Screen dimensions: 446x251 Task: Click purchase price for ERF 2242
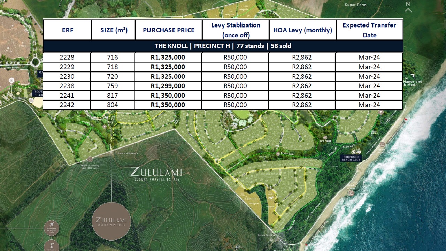pyautogui.click(x=168, y=105)
